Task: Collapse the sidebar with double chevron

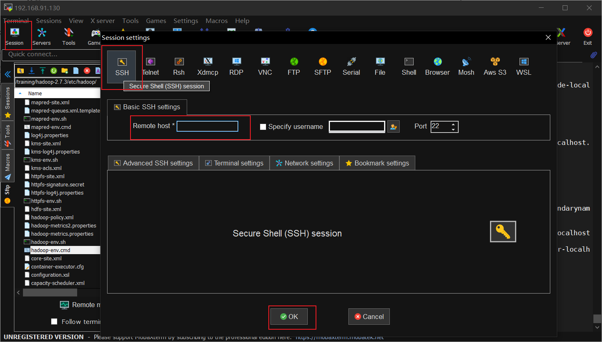Action: coord(7,75)
